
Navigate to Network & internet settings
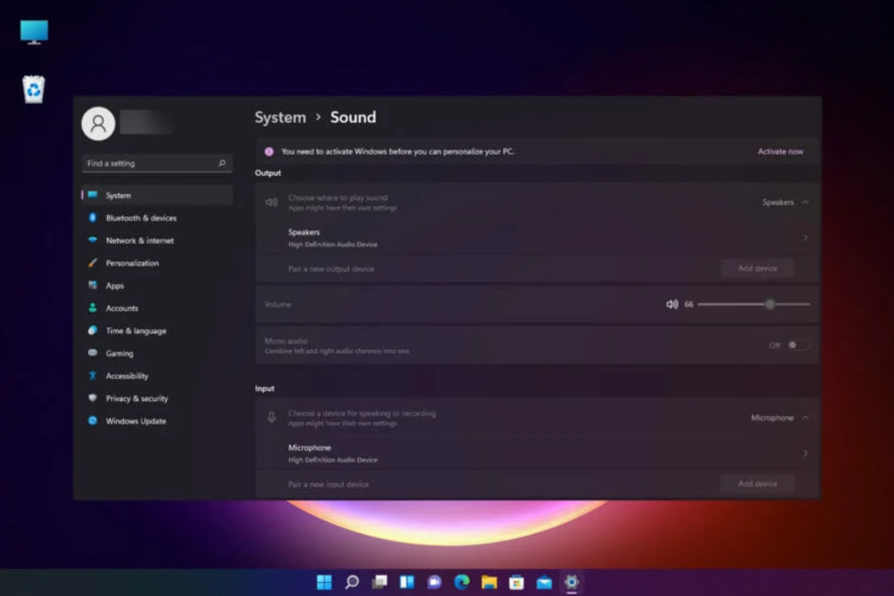pyautogui.click(x=140, y=240)
